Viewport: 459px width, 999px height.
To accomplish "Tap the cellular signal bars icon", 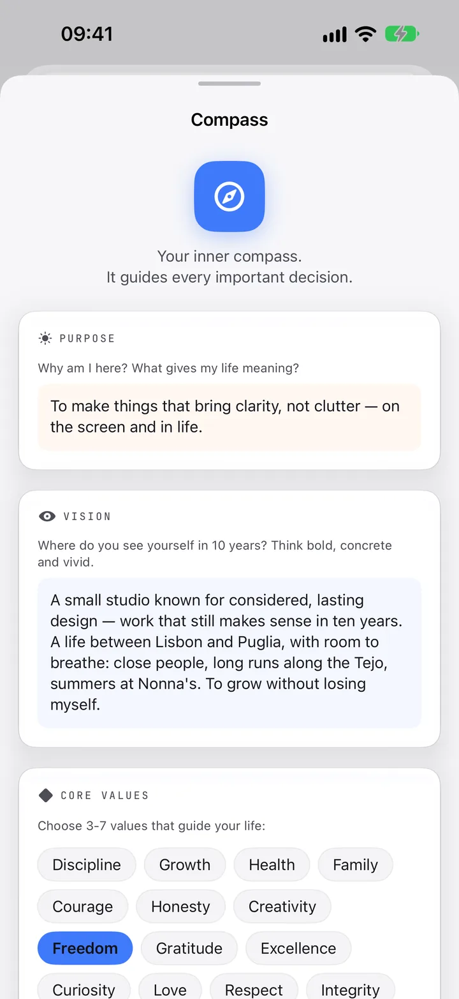I will pos(335,34).
